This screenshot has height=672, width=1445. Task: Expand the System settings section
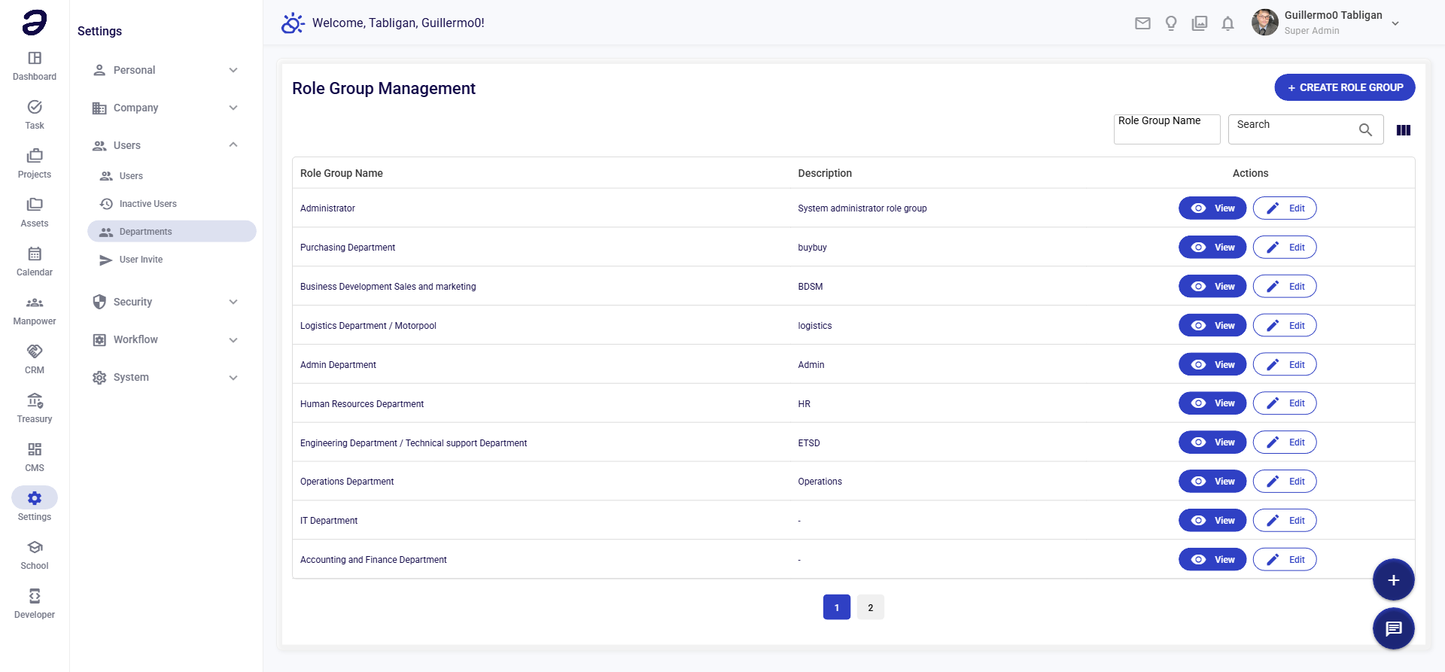tap(166, 377)
